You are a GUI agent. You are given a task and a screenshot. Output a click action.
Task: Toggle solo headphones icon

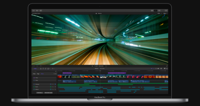[156, 69]
